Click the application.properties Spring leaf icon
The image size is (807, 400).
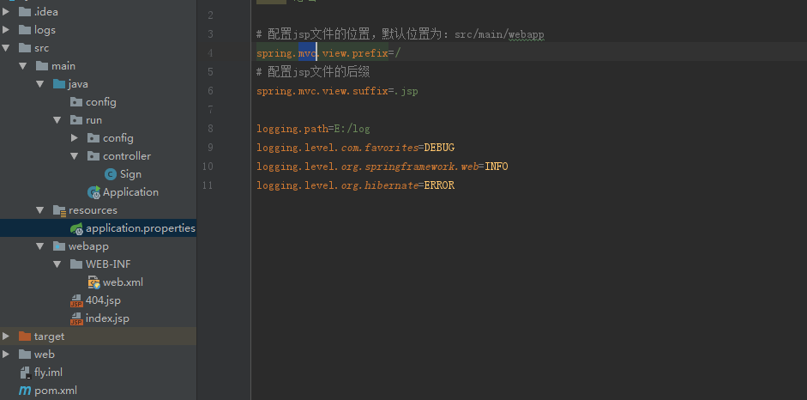76,228
